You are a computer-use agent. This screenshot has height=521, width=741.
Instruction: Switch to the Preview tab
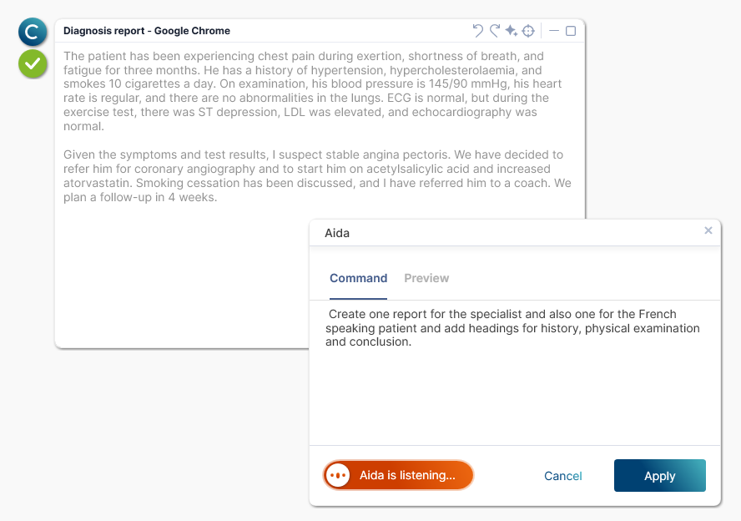(x=426, y=278)
